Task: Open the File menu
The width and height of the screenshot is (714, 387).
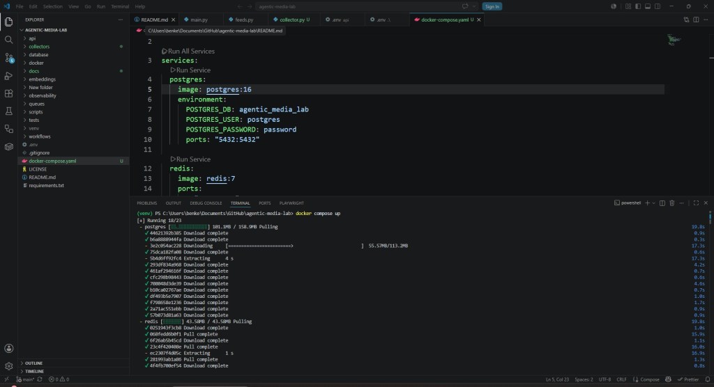Action: [20, 6]
